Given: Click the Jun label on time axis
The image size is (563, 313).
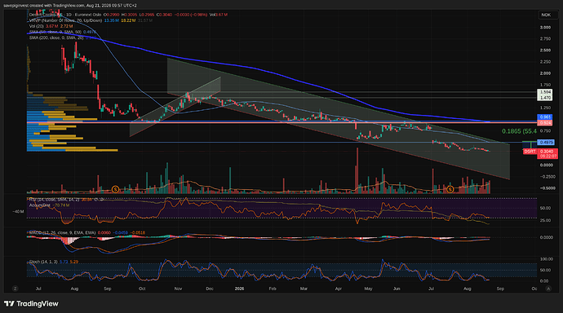Looking at the screenshot, I should 397,289.
